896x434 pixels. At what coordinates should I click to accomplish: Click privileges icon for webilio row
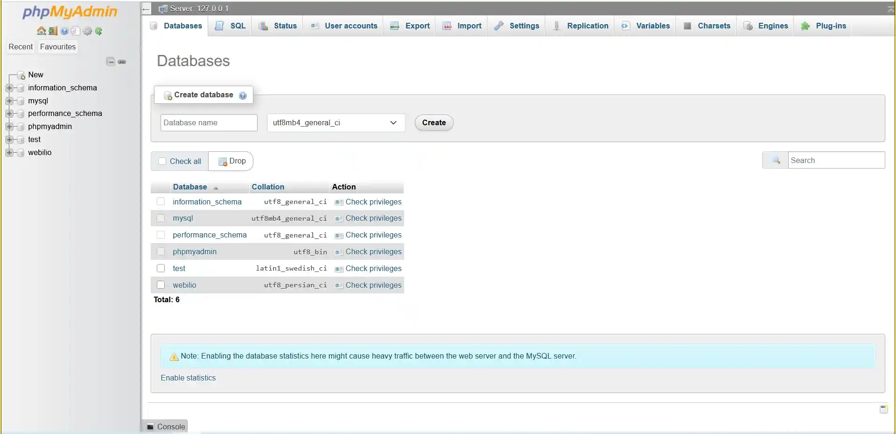click(x=339, y=285)
